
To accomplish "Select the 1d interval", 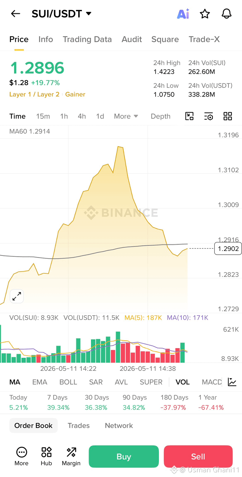I will [100, 116].
